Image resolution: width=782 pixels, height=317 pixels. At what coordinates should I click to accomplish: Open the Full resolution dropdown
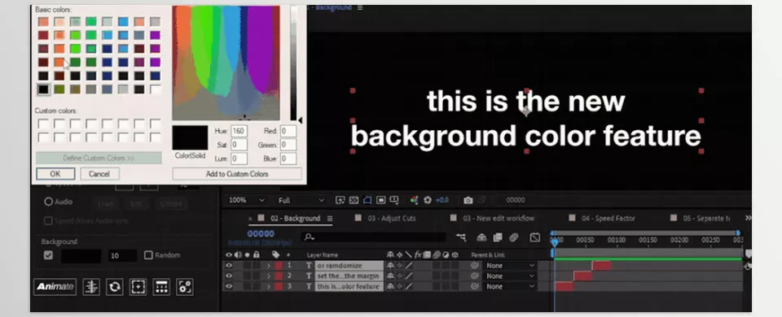click(301, 200)
